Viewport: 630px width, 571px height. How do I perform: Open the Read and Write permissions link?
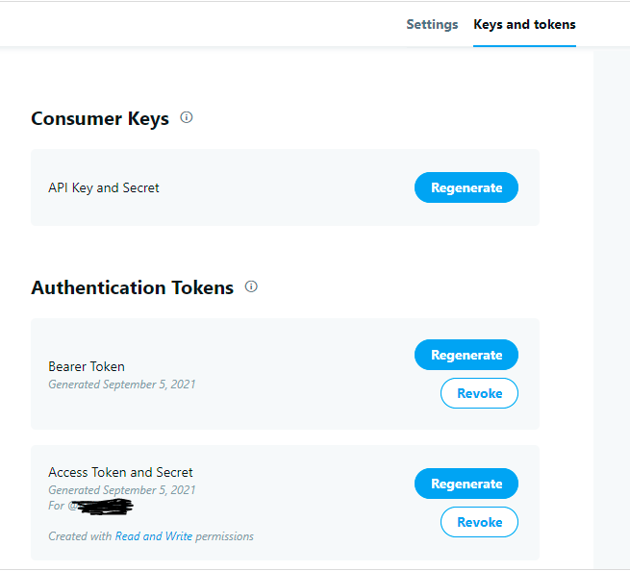coord(154,536)
